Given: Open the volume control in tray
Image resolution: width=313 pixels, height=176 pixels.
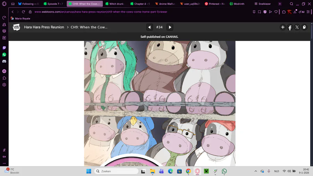Looking at the screenshot, I should pyautogui.click(x=289, y=171).
